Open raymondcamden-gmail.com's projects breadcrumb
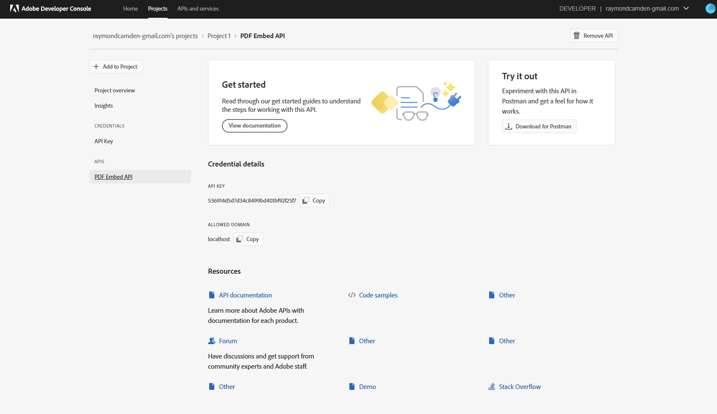The width and height of the screenshot is (717, 414). 145,36
